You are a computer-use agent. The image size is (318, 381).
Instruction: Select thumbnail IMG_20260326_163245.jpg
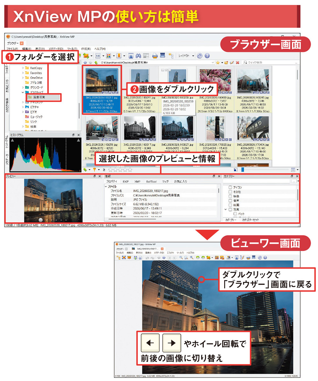[253, 90]
